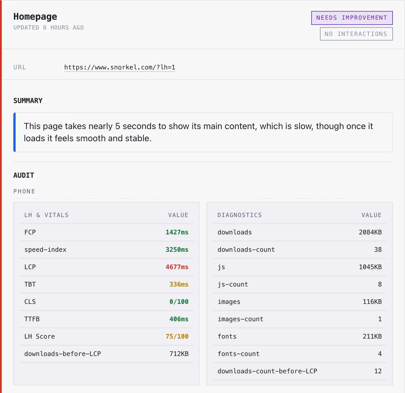The width and height of the screenshot is (405, 393).
Task: Select the fonts value 211KB
Action: coord(372,337)
